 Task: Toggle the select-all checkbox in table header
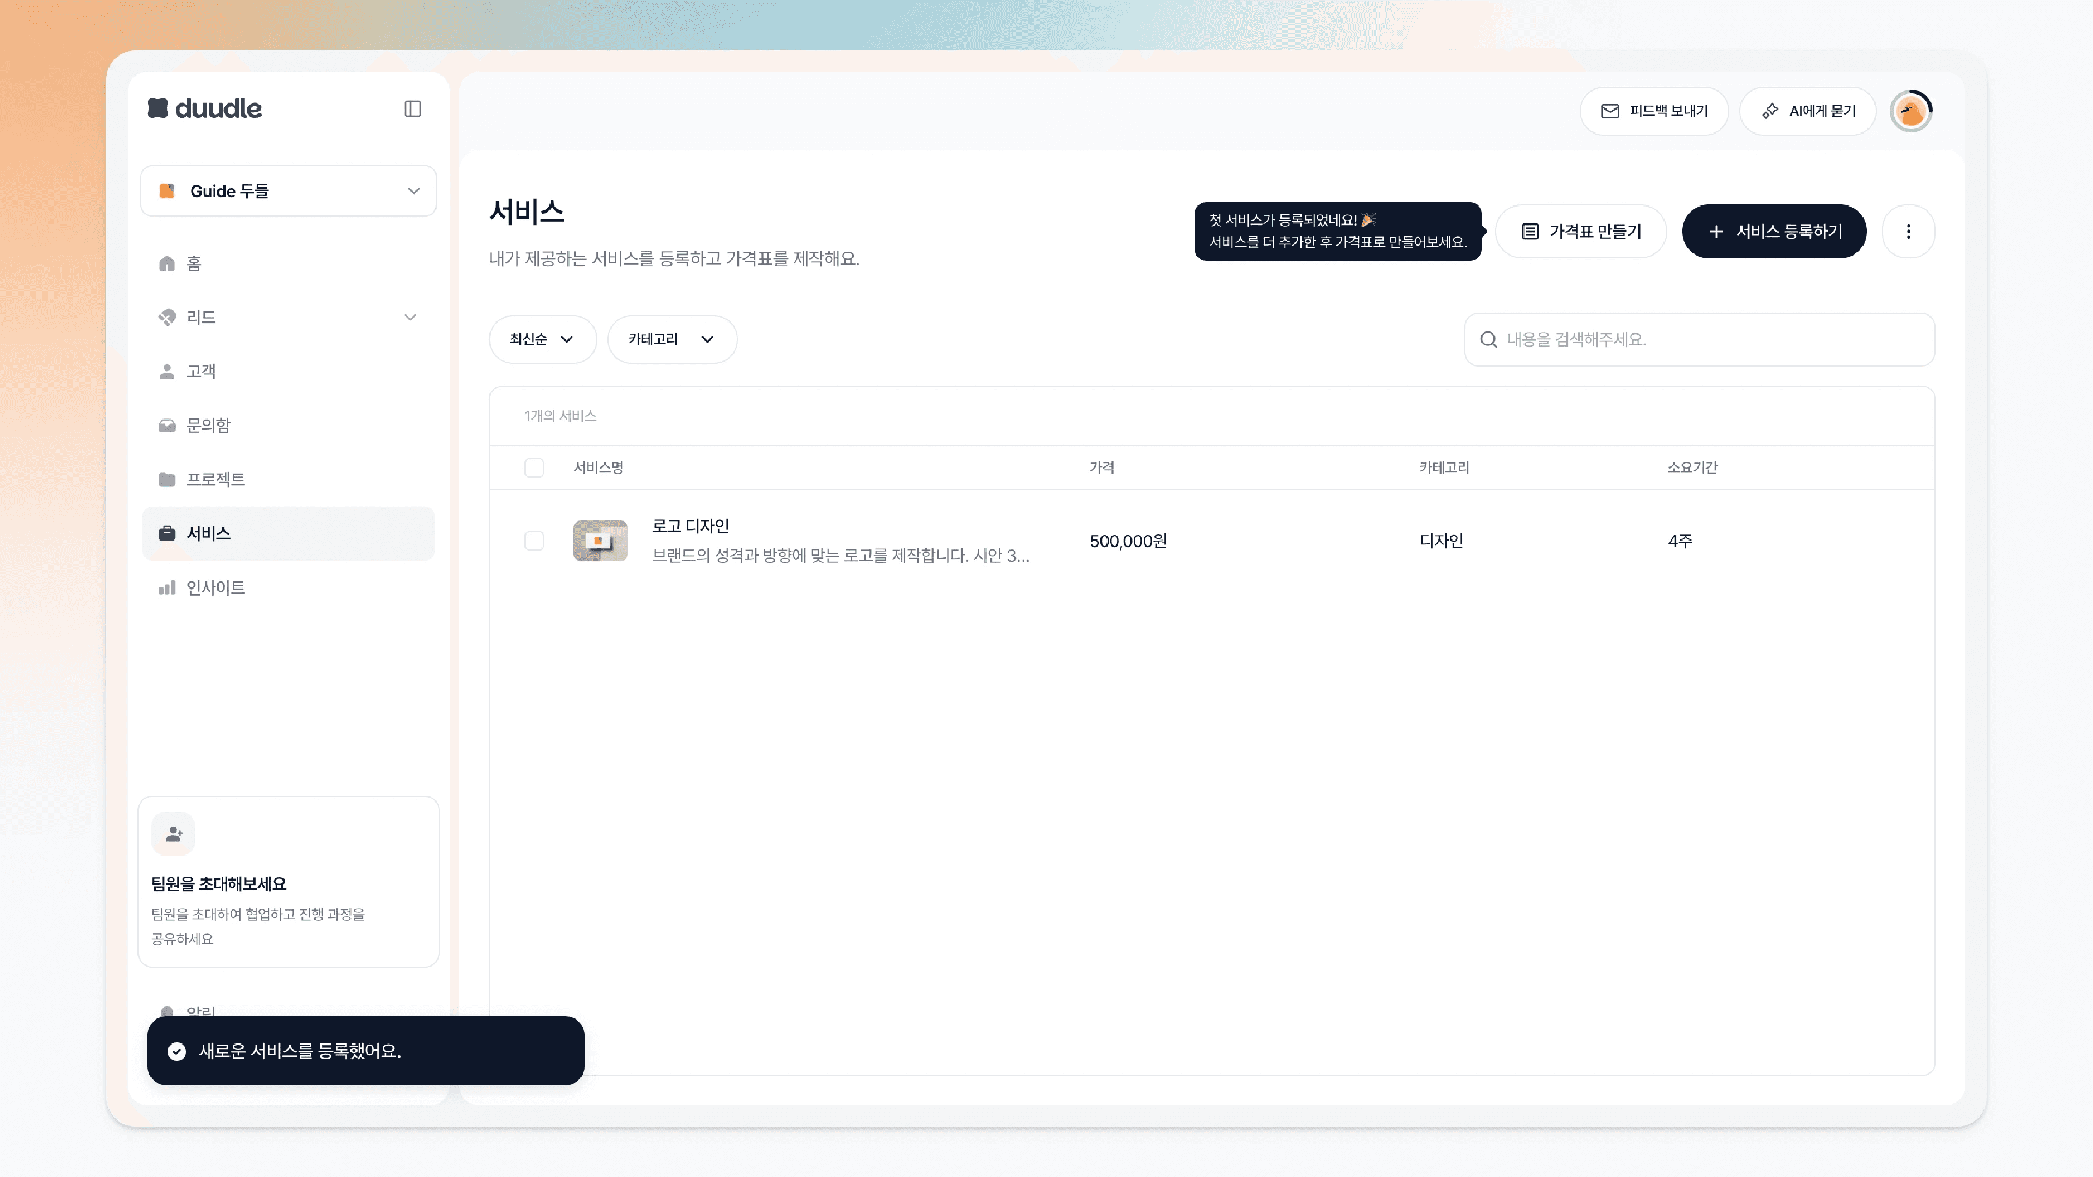pos(534,468)
